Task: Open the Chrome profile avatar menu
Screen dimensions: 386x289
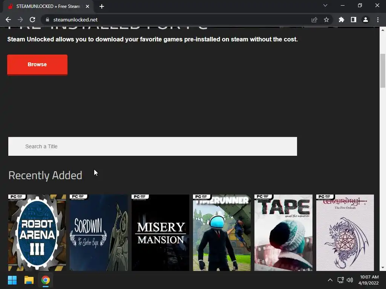Action: tap(366, 20)
